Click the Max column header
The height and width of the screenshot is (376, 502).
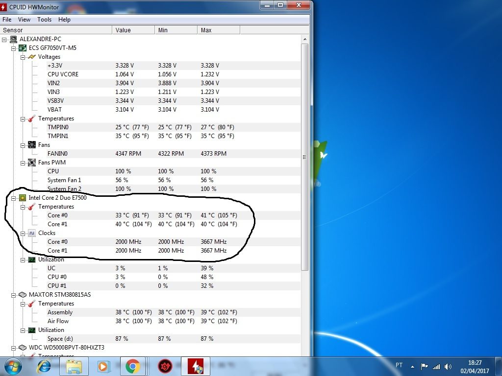[x=219, y=30]
